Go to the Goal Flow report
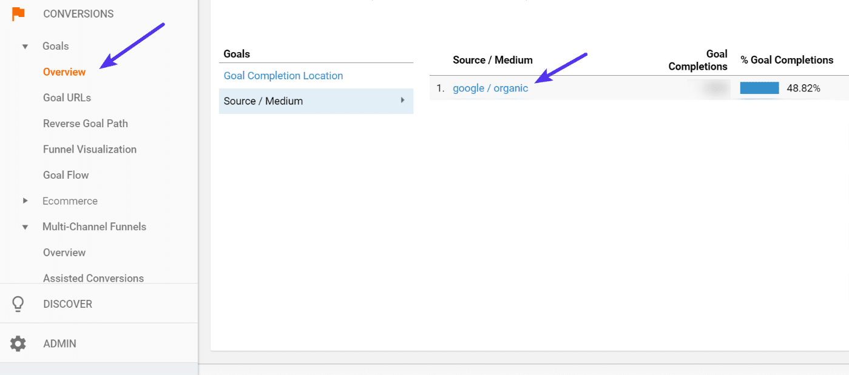This screenshot has height=375, width=849. click(x=66, y=175)
